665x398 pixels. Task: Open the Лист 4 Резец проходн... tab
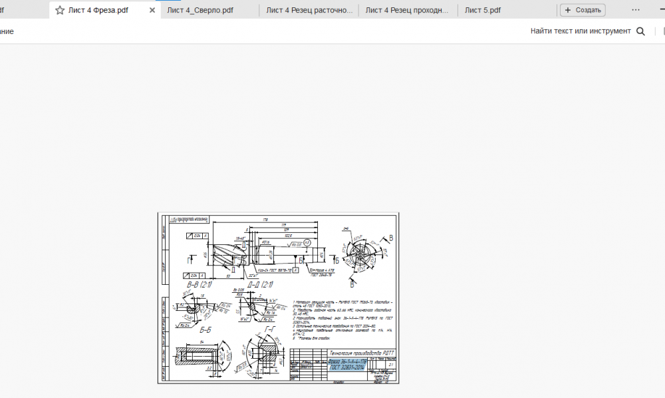tap(407, 10)
